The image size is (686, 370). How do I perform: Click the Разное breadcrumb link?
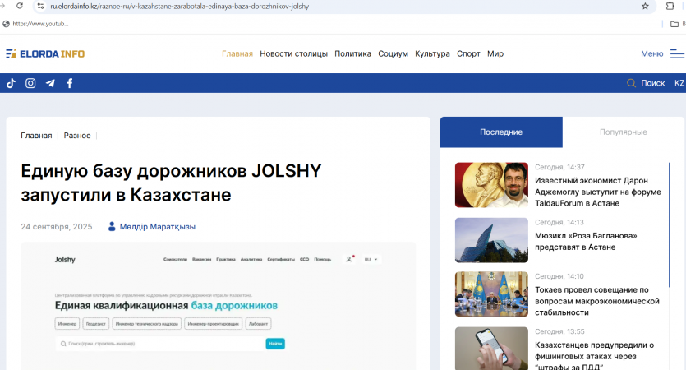(77, 136)
